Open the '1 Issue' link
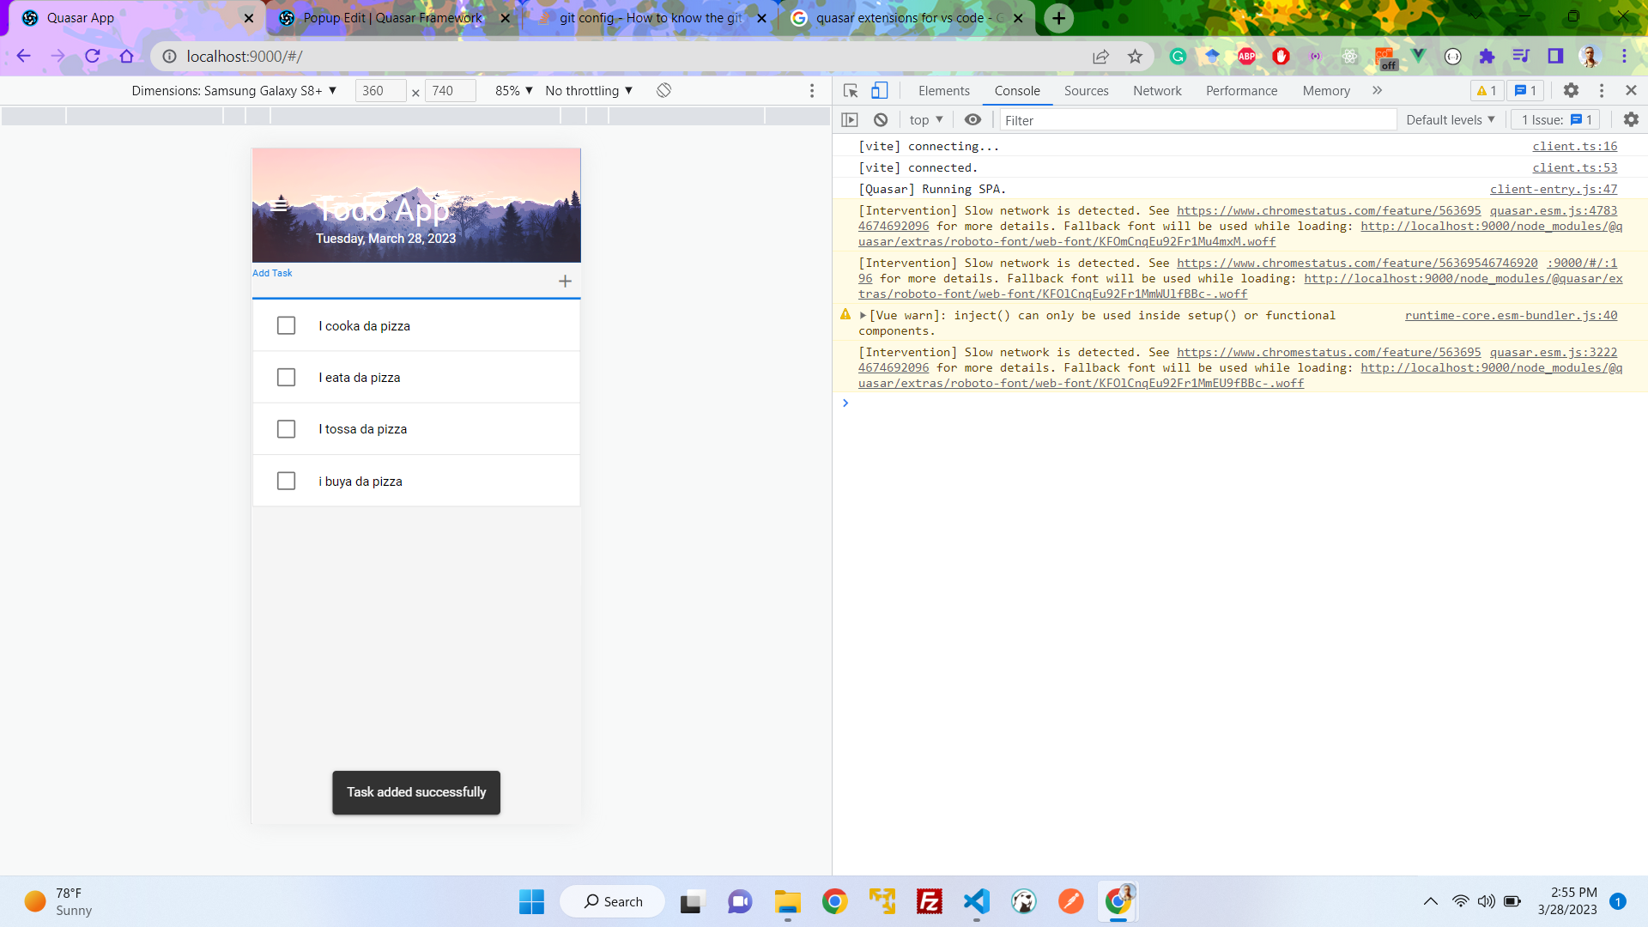 pos(1554,119)
